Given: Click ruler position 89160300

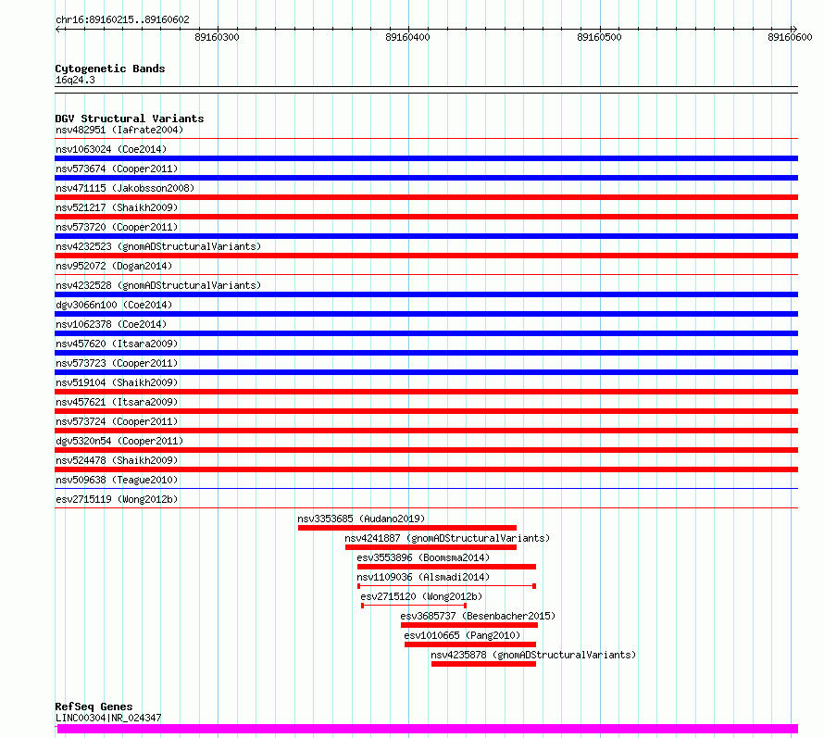Looking at the screenshot, I should pyautogui.click(x=217, y=37).
